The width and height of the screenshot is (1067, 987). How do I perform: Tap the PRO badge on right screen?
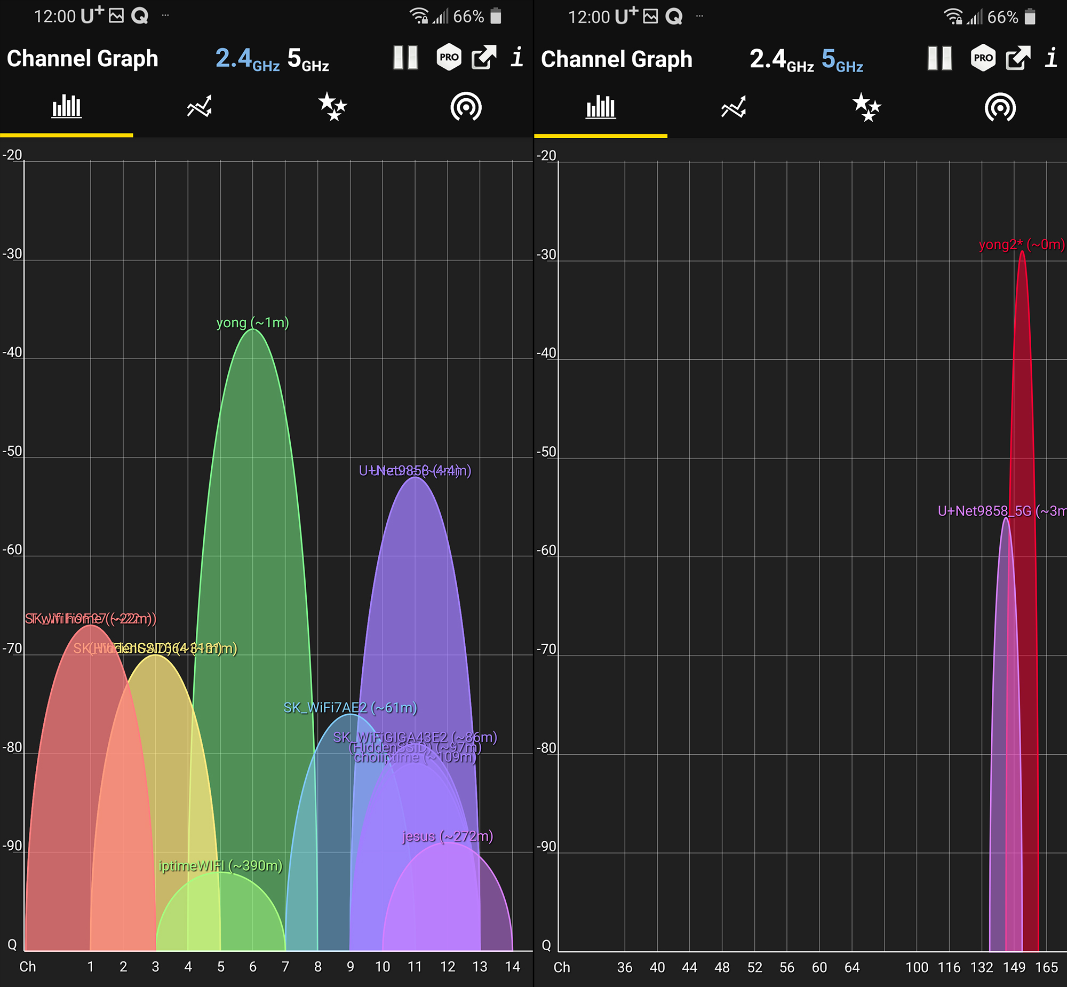(983, 58)
